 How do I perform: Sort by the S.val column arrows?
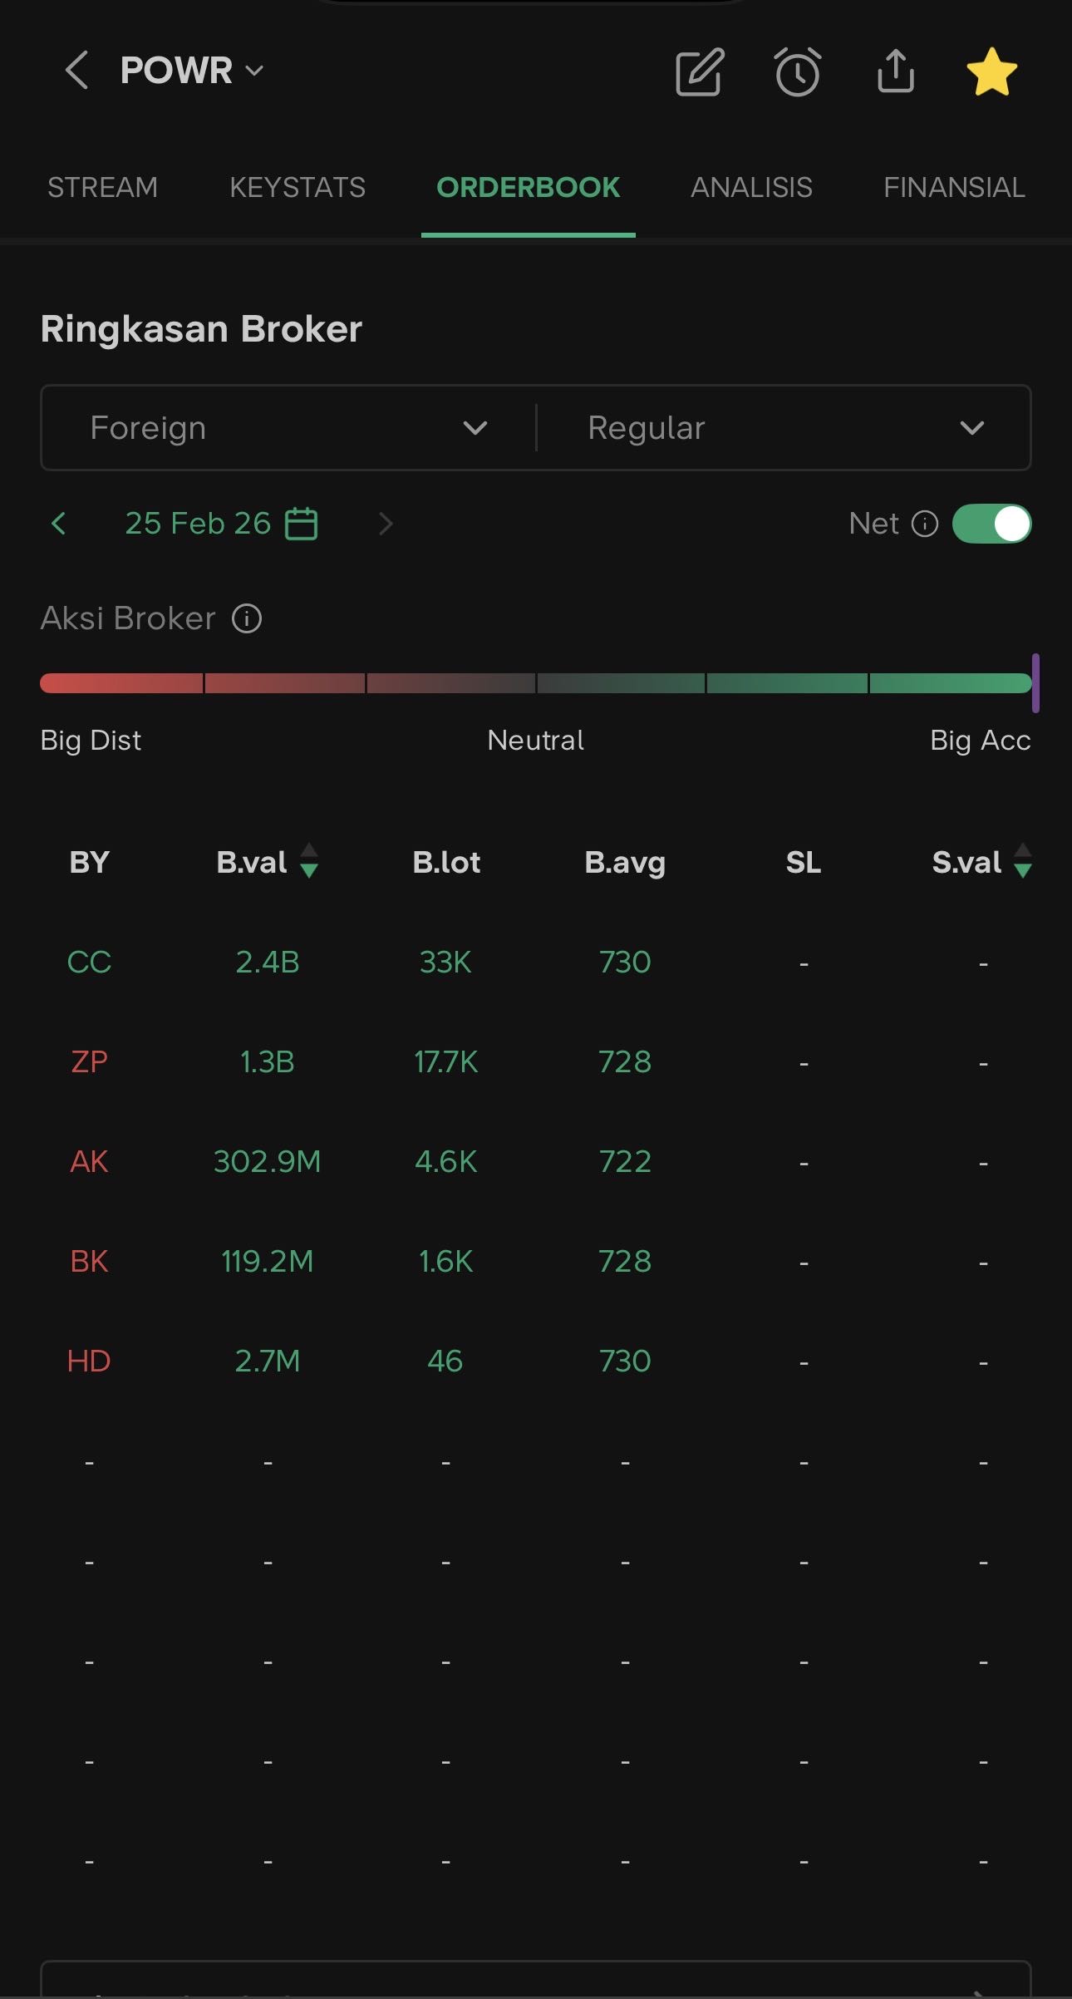[1023, 861]
